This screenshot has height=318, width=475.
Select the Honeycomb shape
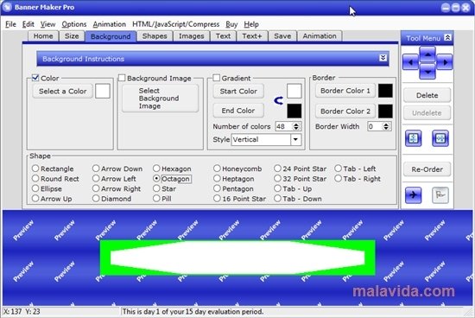pos(217,169)
